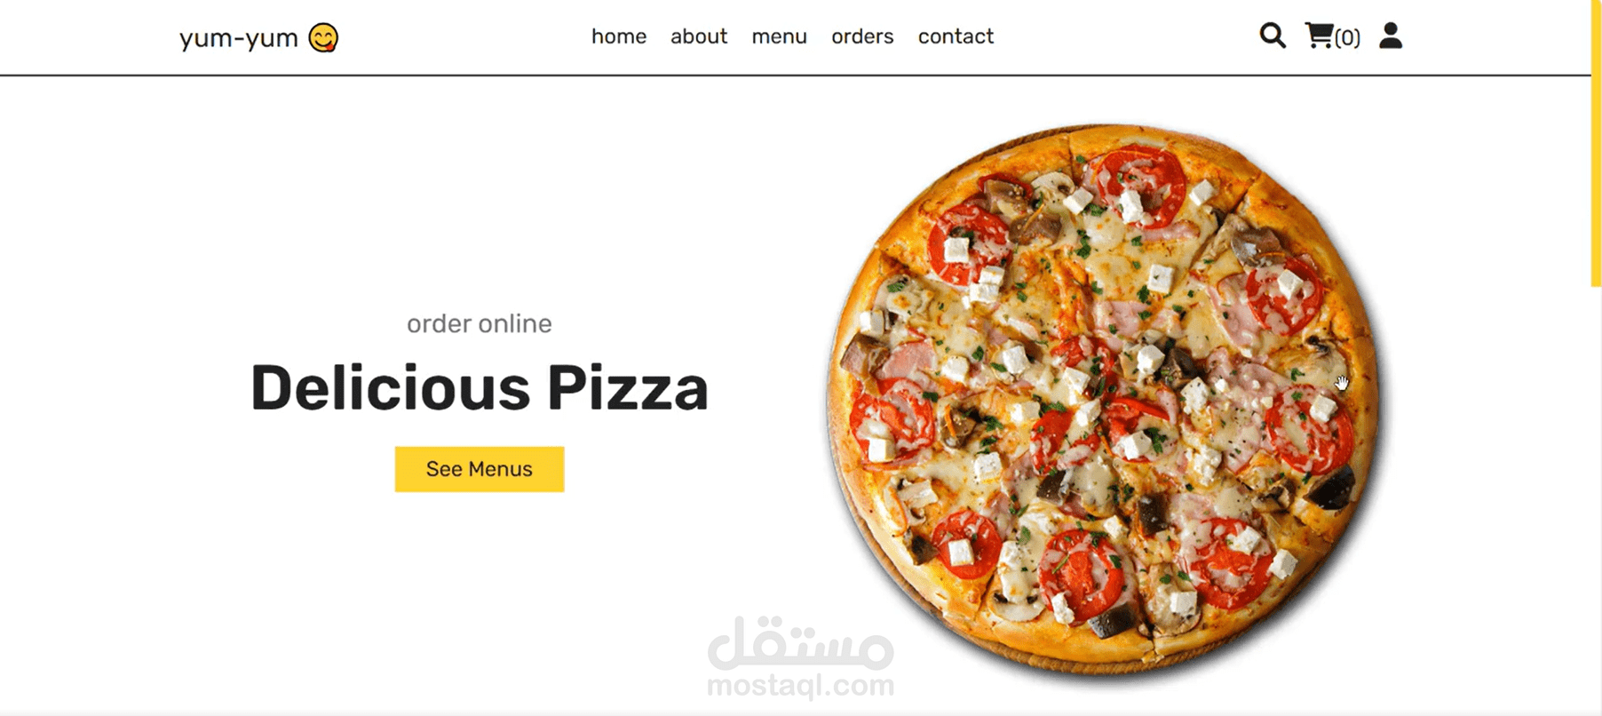Open the shopping cart icon

pos(1319,36)
